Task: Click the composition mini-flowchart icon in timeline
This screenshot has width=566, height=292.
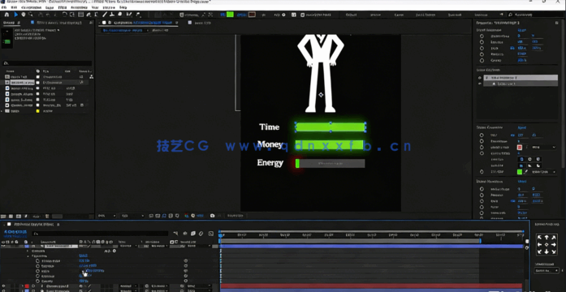Action: [x=175, y=234]
